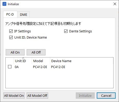Viewport: 119px width, 102px height.
Task: Click the Cancel button
Action: [106, 96]
